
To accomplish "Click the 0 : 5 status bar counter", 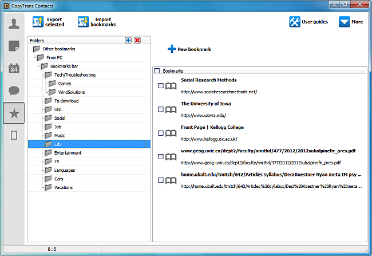I will 52,249.
